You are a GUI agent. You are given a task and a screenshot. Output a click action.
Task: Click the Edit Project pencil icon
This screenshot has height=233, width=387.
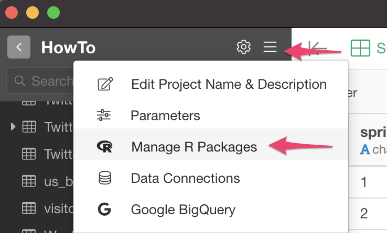point(105,84)
